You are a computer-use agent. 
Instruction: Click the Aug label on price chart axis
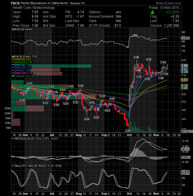click(x=79, y=135)
